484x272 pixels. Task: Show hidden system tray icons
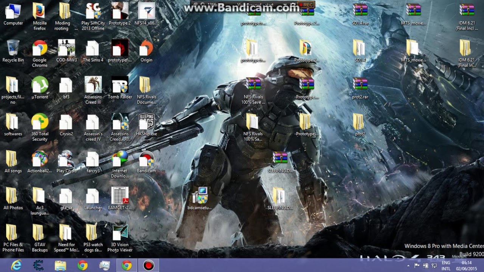(408, 266)
